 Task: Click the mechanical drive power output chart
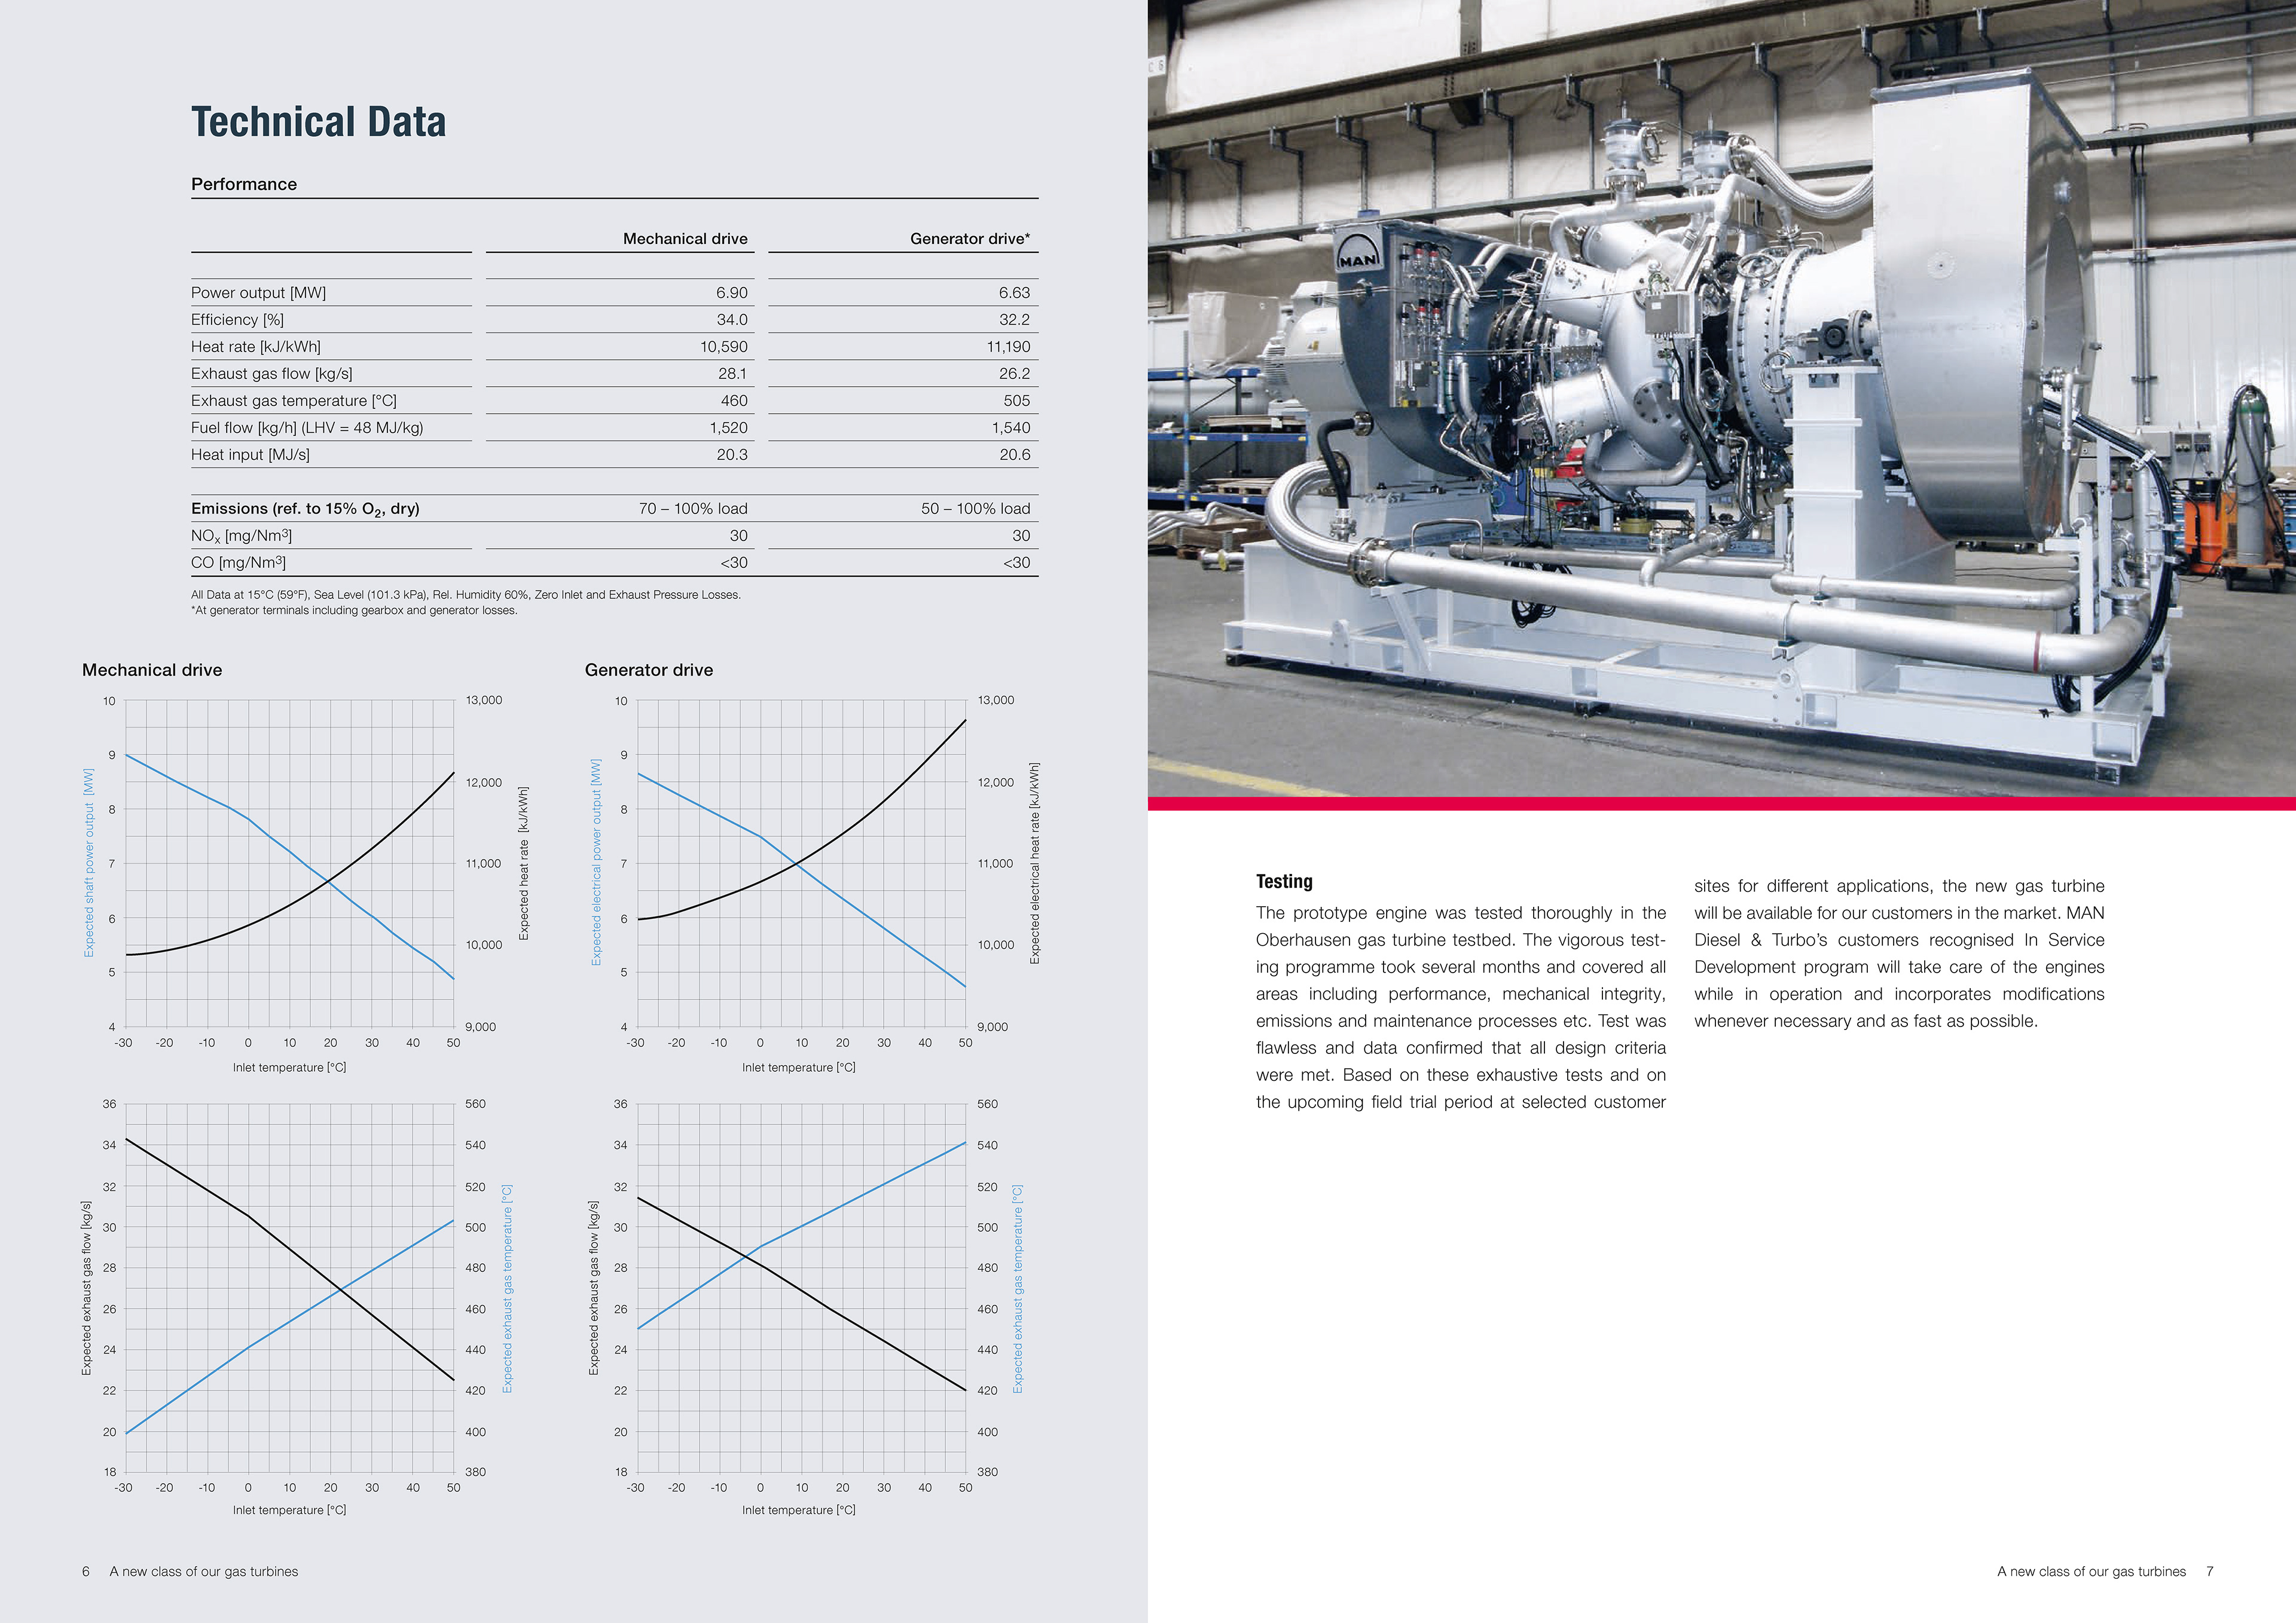pos(289,863)
